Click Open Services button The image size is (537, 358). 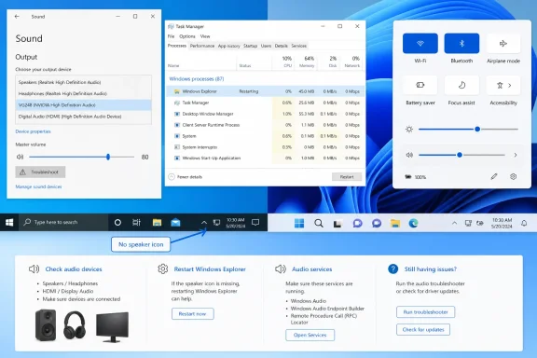tap(310, 335)
